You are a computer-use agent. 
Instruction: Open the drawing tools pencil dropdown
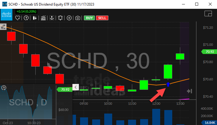(x=3, y=27)
